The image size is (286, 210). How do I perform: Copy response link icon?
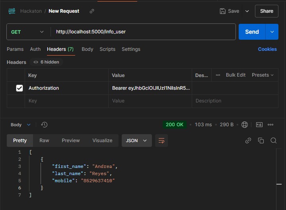pyautogui.click(x=248, y=141)
